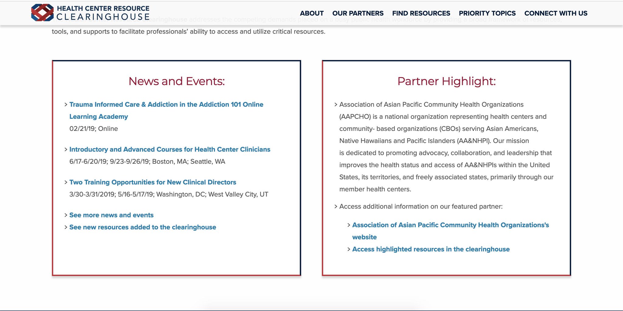Click the Boston, MA; Seattle, WA dates line

pyautogui.click(x=147, y=162)
